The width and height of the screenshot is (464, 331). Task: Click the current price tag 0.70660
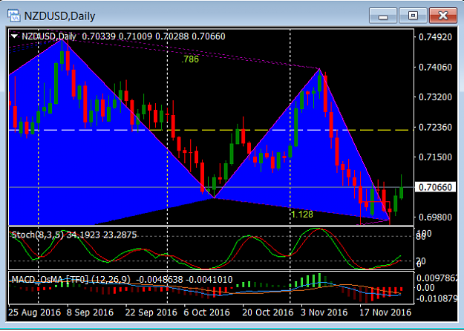point(435,187)
